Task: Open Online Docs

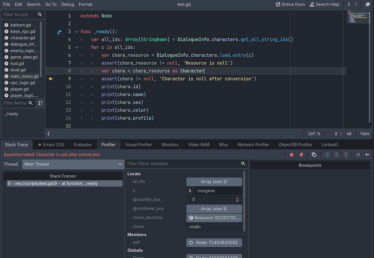Action: tap(291, 4)
